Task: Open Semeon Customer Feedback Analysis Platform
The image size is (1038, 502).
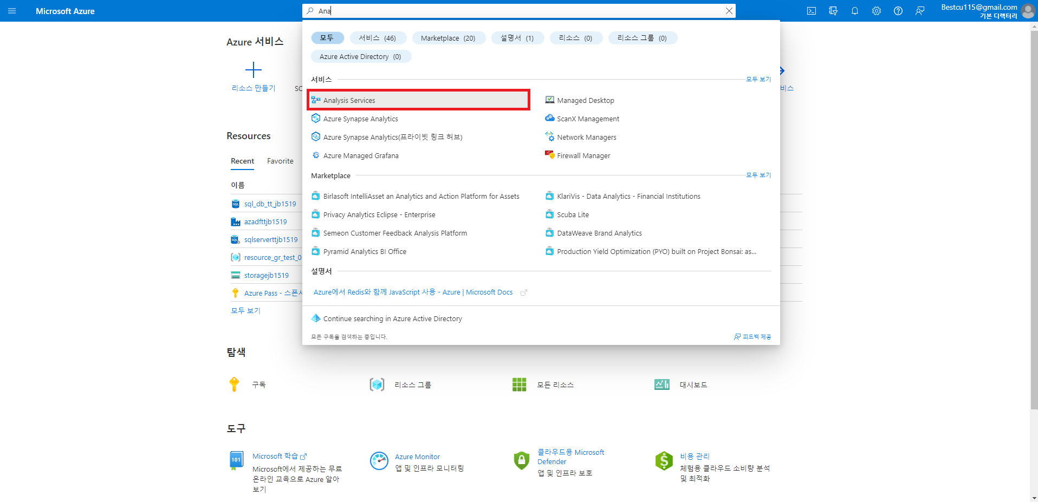Action: click(395, 233)
